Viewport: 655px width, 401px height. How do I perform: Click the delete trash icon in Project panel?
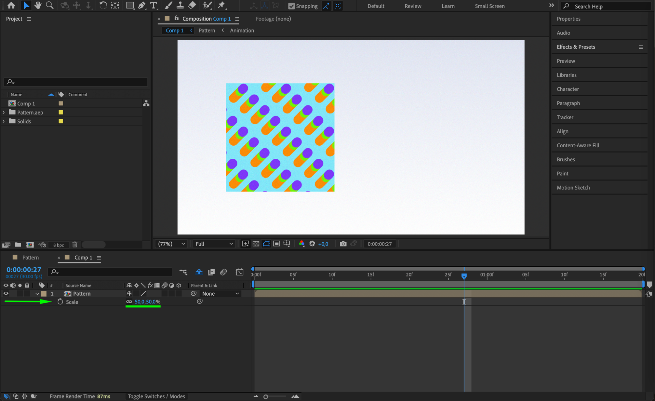click(75, 245)
